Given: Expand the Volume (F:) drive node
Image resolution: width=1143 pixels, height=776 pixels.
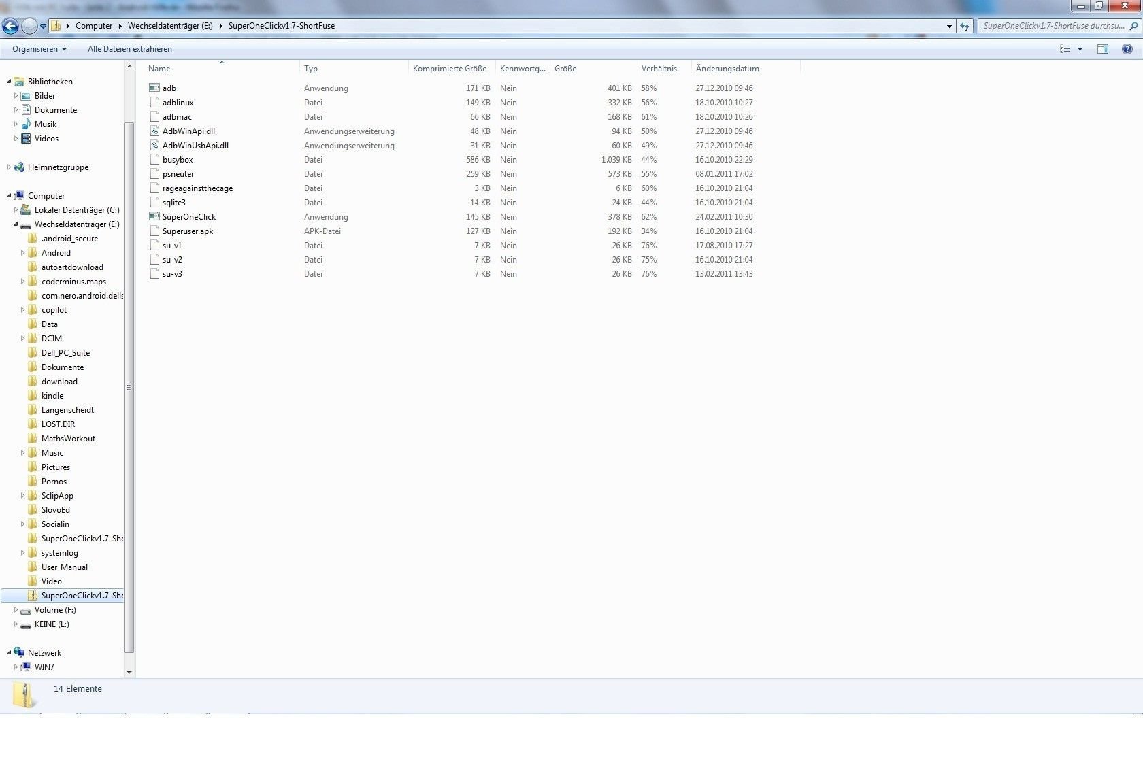Looking at the screenshot, I should [x=16, y=610].
